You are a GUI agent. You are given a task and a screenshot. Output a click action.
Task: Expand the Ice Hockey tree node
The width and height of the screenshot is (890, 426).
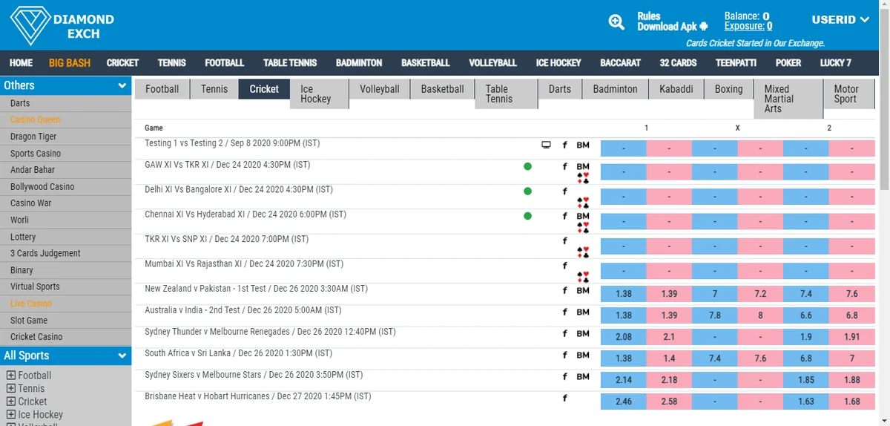pos(11,415)
